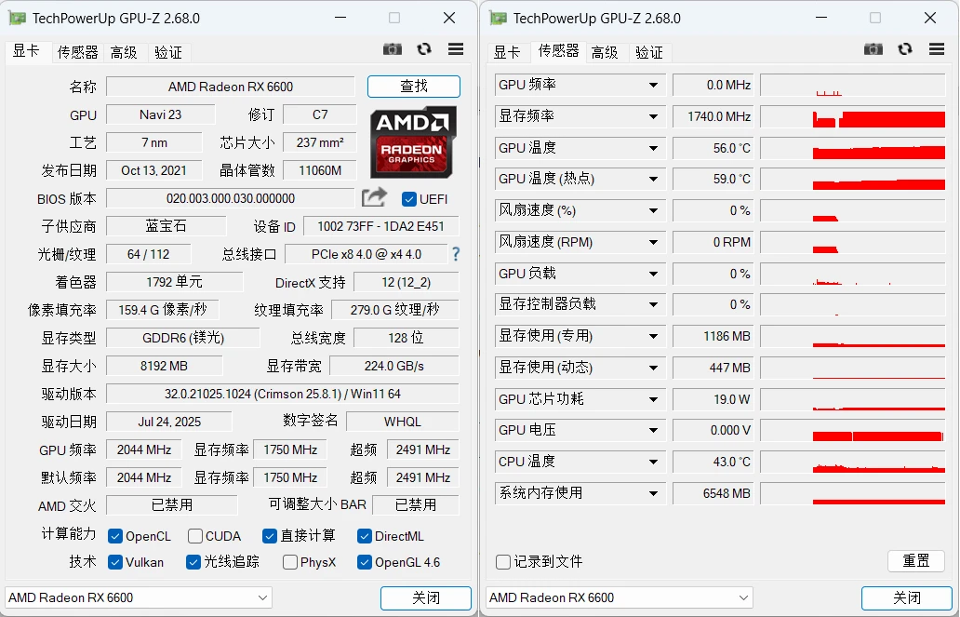The width and height of the screenshot is (960, 617).
Task: Toggle the 光线追踪 checkbox
Action: (193, 562)
